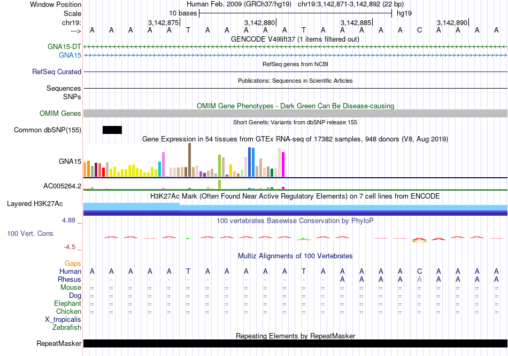Click the 100 Vert. Cons label
Image resolution: width=508 pixels, height=356 pixels.
[x=30, y=233]
